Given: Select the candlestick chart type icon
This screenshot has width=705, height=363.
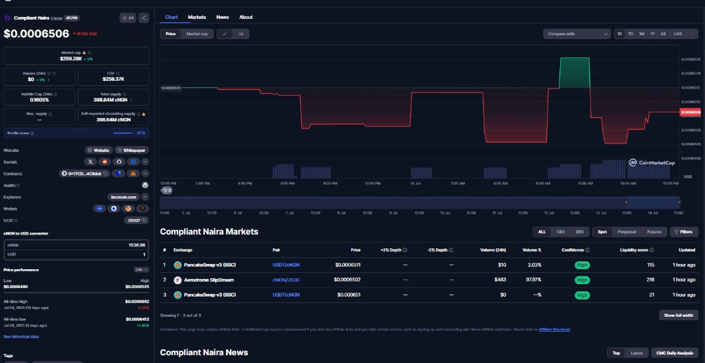Looking at the screenshot, I should (x=241, y=34).
